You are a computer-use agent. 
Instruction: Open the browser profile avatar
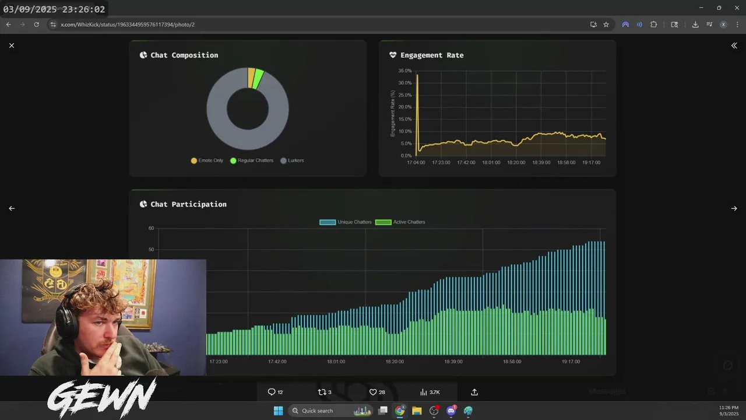[723, 24]
